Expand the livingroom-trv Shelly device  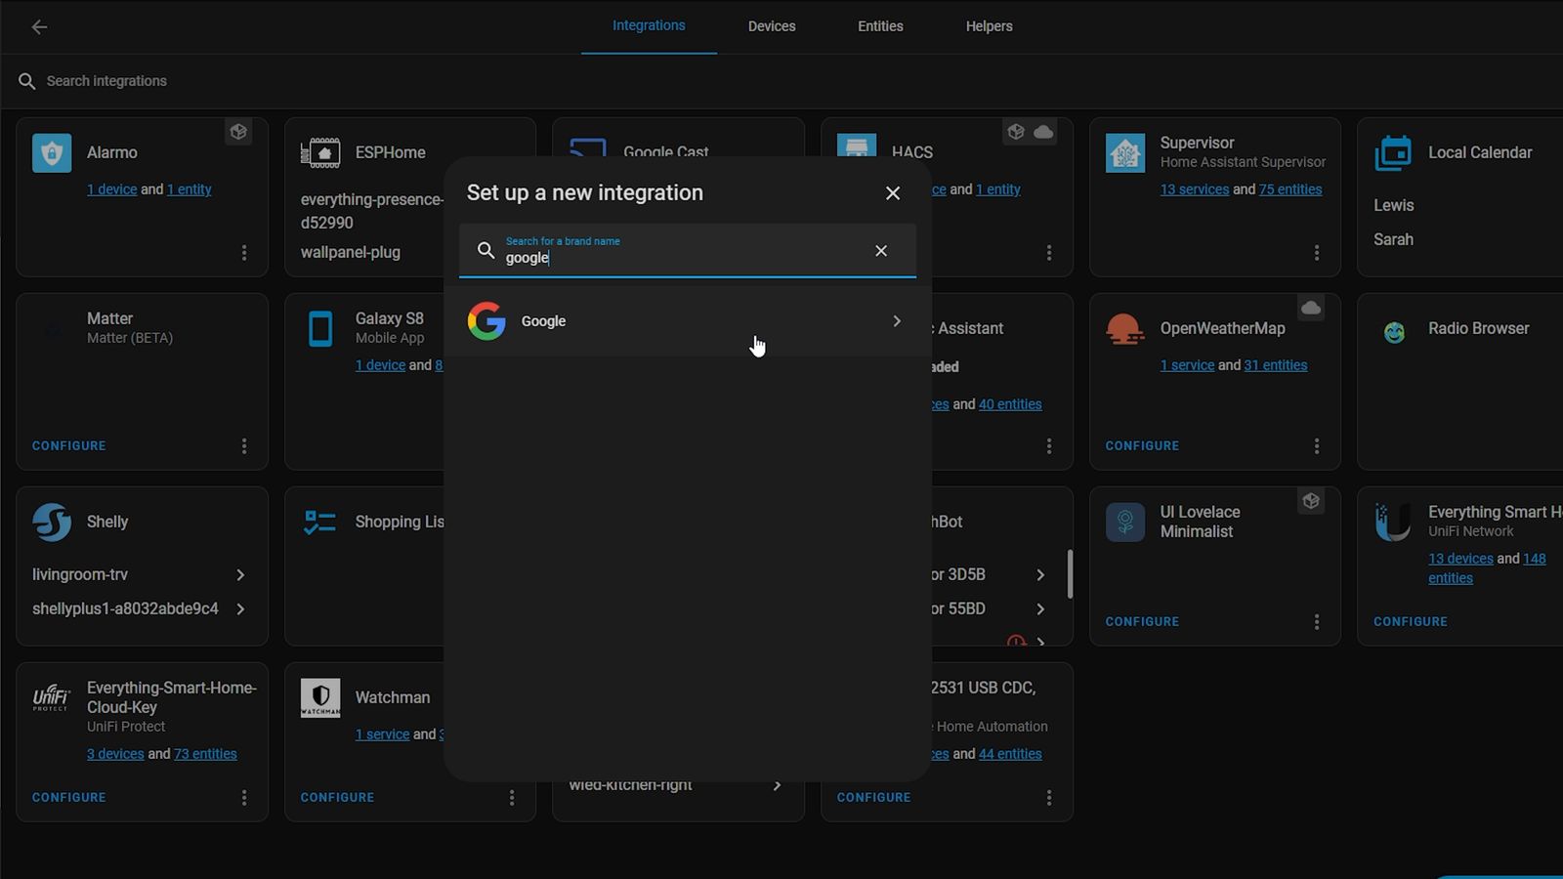tap(240, 574)
